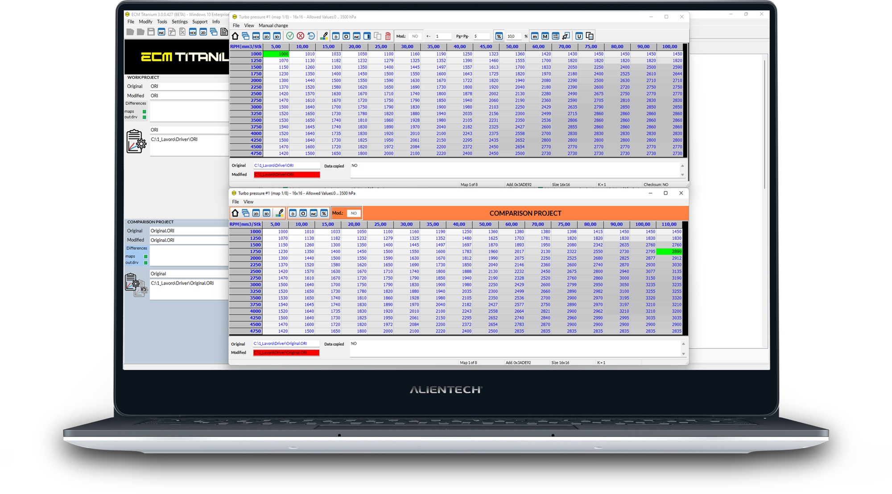Switch to 3D view in top map toolbar

tap(277, 36)
